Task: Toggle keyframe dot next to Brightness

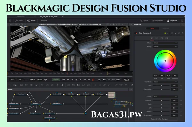Action: 181,115
